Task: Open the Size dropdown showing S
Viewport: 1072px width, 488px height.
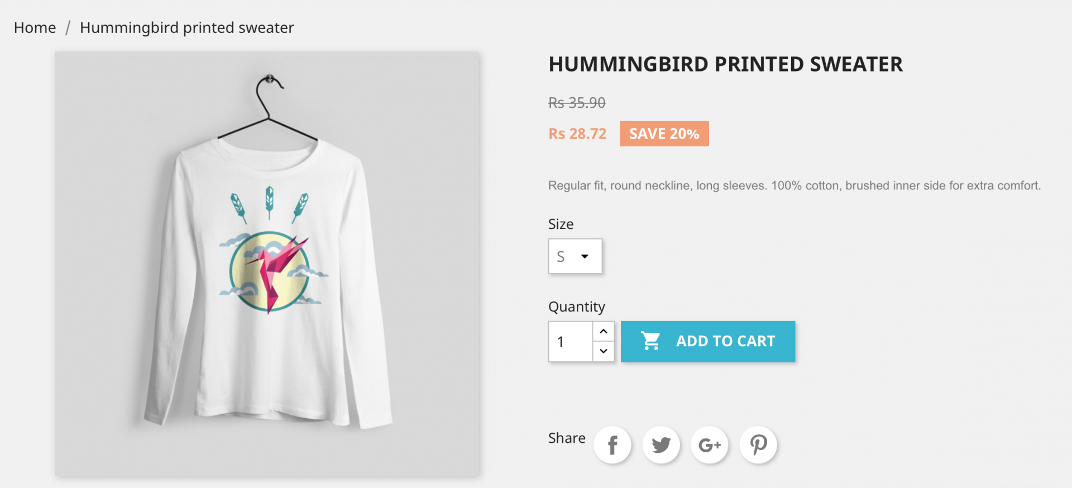Action: (575, 256)
